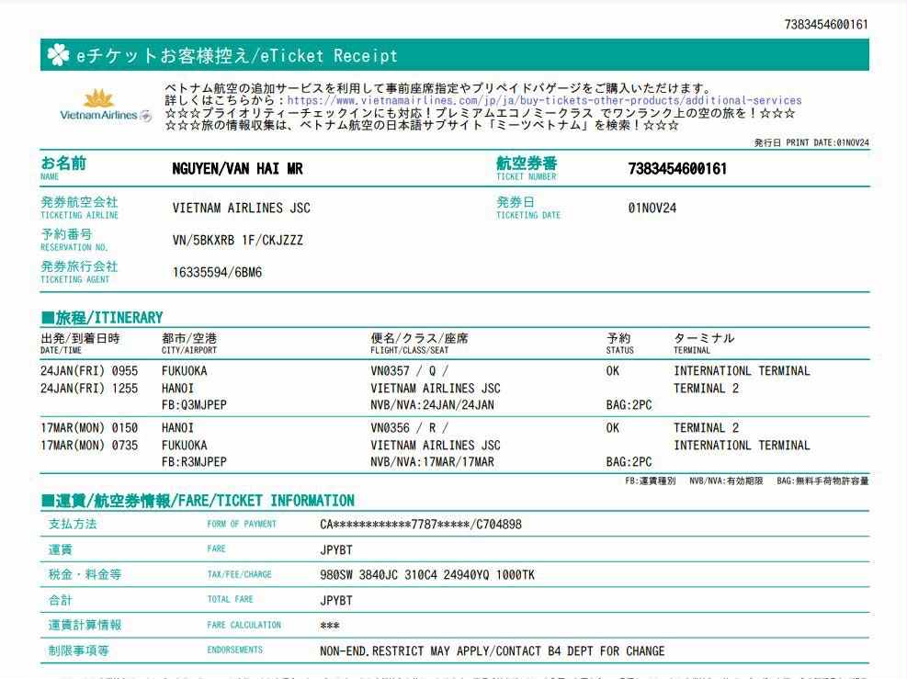Select the form of payment card number
The height and width of the screenshot is (679, 907).
(421, 525)
